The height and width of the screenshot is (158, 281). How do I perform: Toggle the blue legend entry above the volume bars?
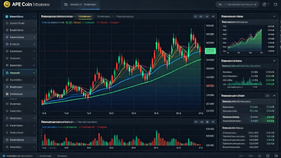pos(50,127)
